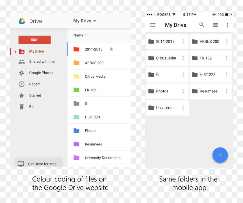Screen dimensions: 243x203
Task: Click the mobile Univ...ents folder icon
Action: click(x=151, y=108)
